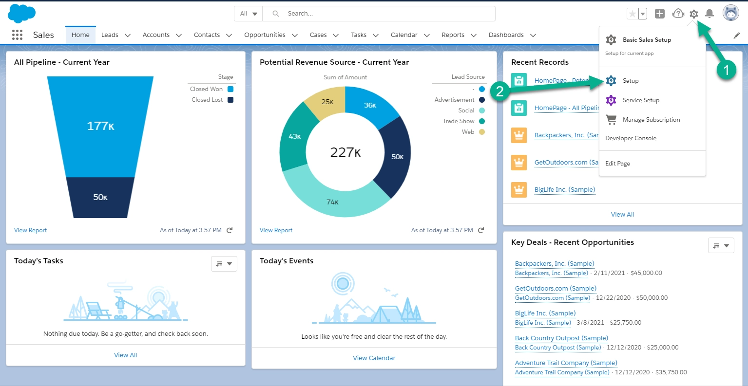Open the Reports tab
Viewport: 748px width, 386px height.
click(453, 35)
